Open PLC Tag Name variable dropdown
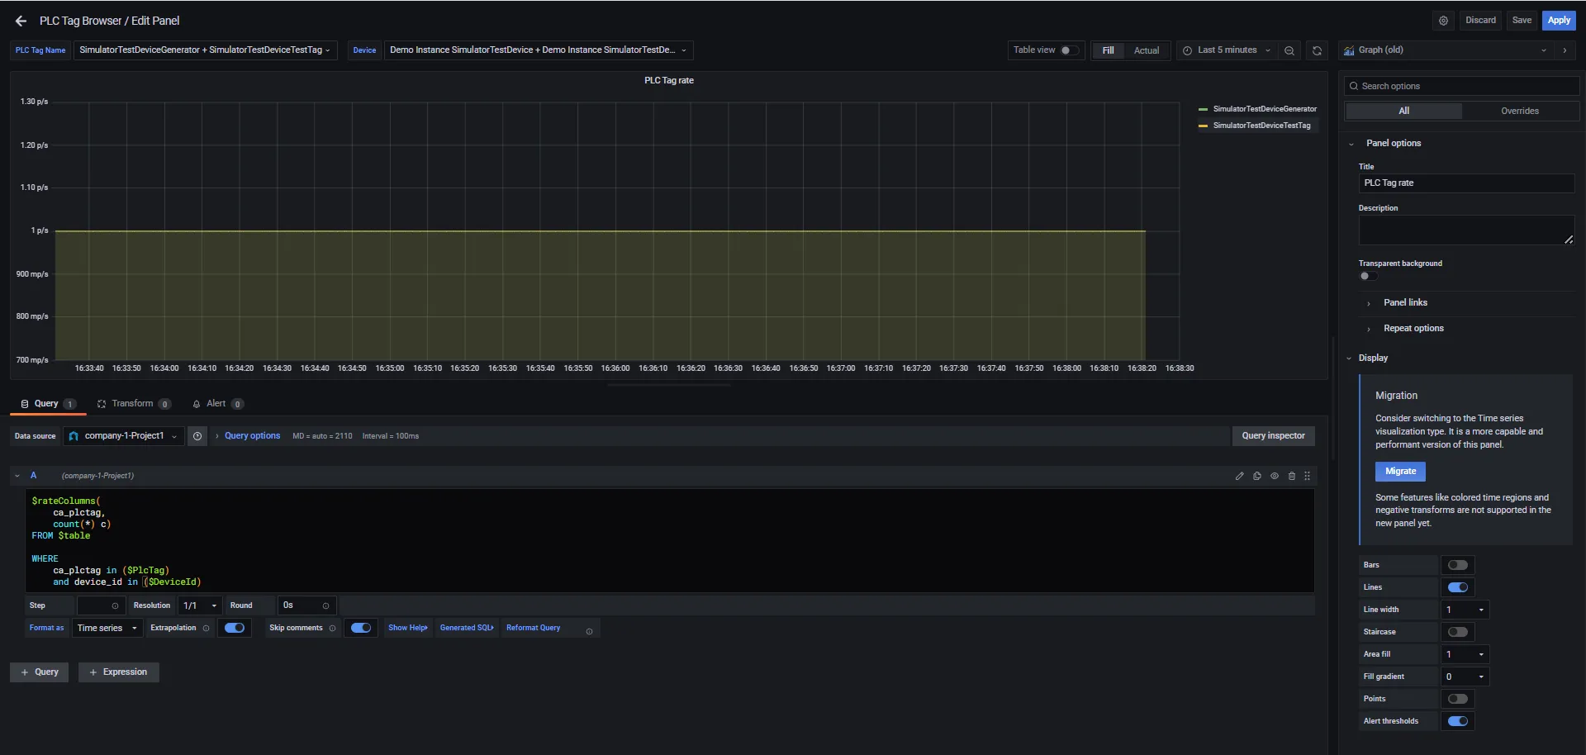The height and width of the screenshot is (755, 1586). [205, 50]
